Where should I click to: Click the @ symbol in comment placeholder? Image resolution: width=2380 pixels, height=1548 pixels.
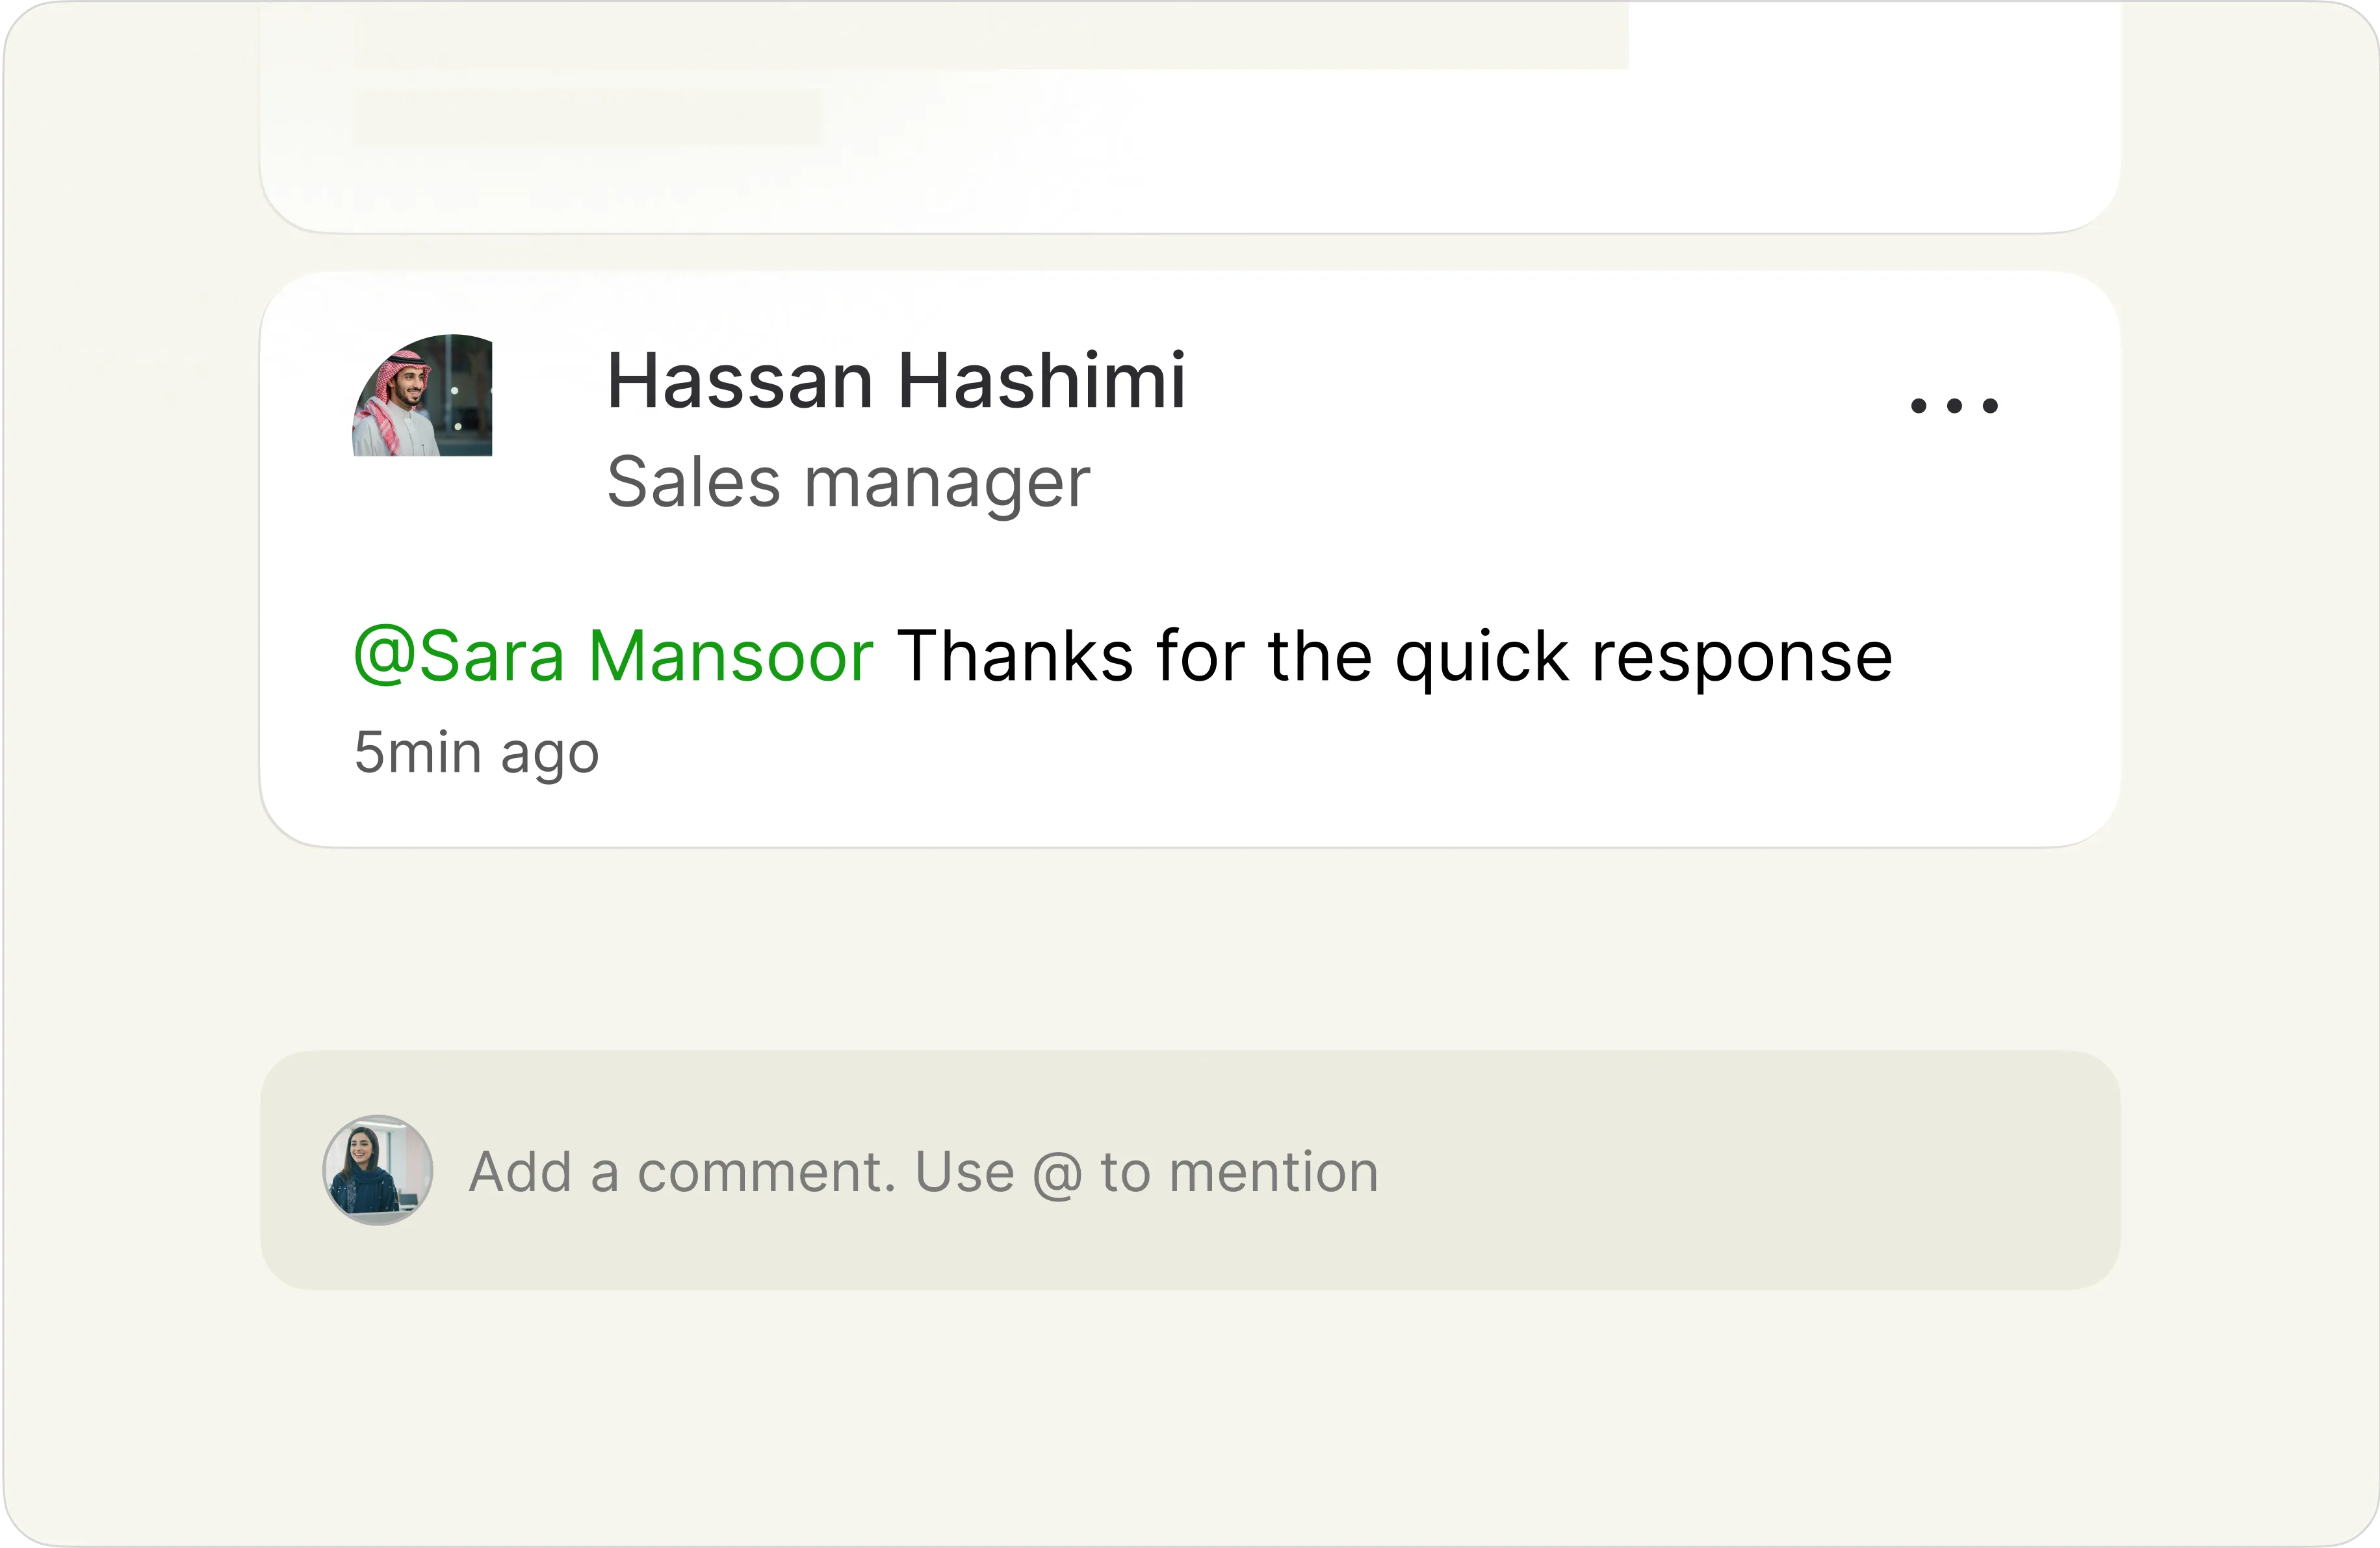tap(1057, 1173)
